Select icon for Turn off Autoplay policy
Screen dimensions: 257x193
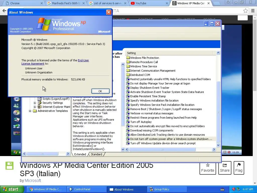click(x=128, y=122)
